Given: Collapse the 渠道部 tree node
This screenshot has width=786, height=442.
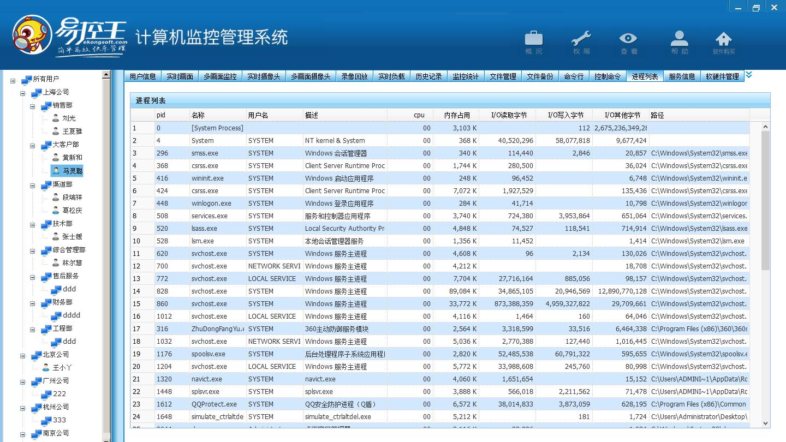Looking at the screenshot, I should click(x=33, y=186).
